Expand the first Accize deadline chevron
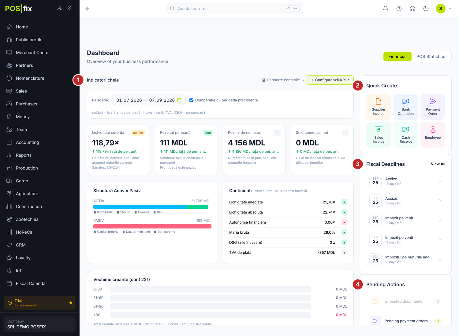459x336 pixels. [x=440, y=181]
